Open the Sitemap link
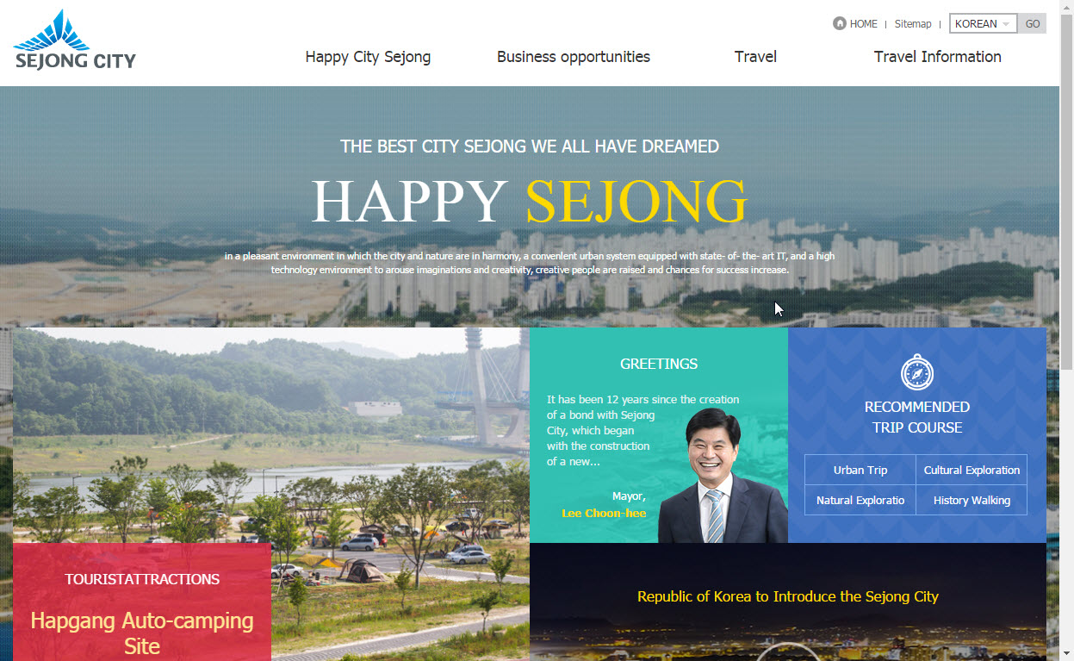1074x661 pixels. click(913, 24)
